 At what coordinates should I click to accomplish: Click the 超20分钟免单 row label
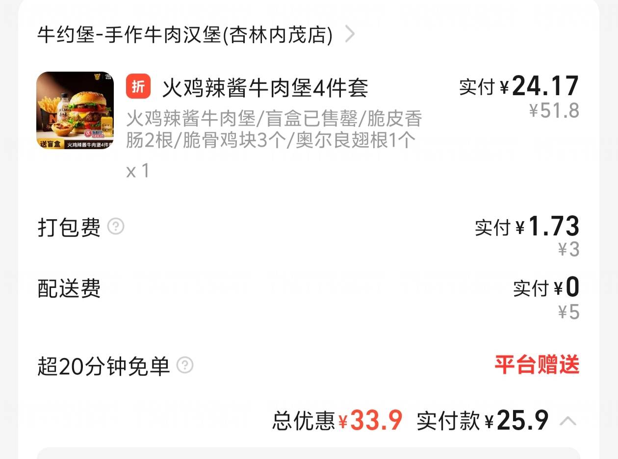103,366
